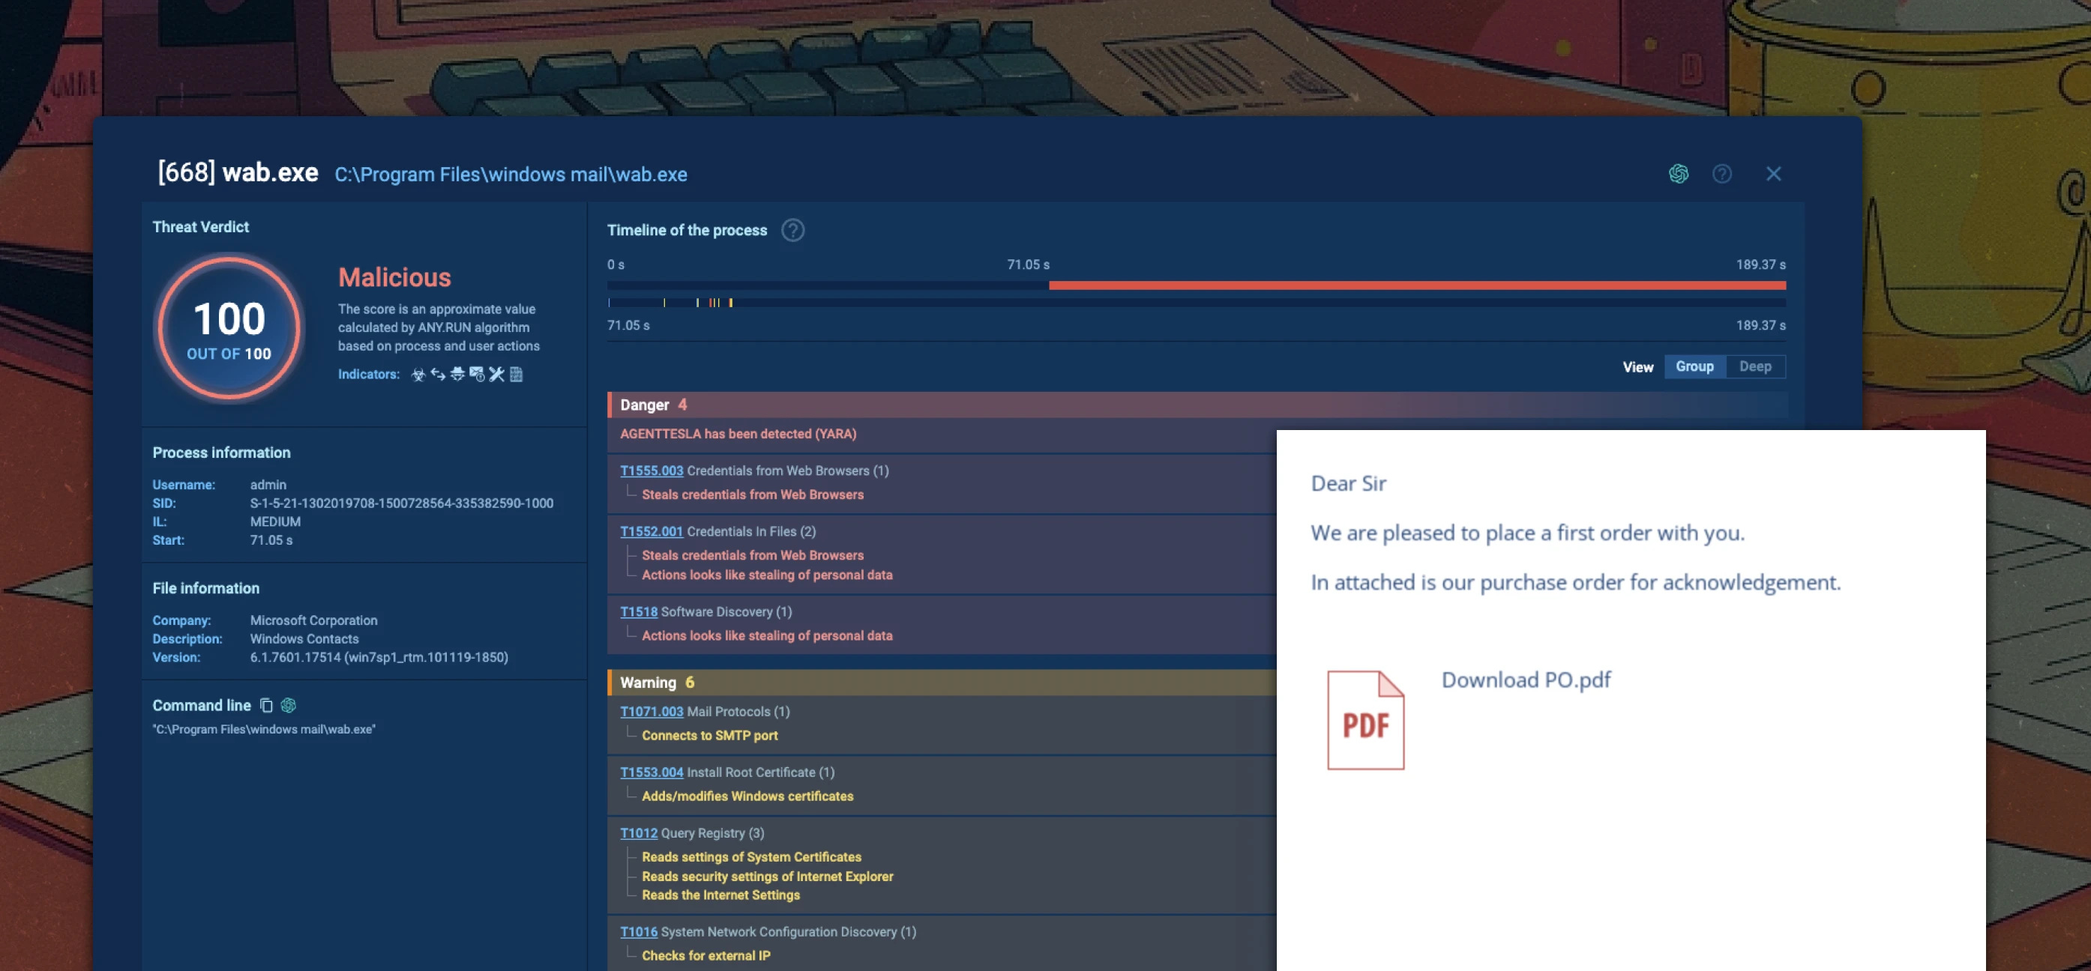This screenshot has width=2091, height=971.
Task: Click help icon beside Timeline of the process
Action: click(792, 230)
